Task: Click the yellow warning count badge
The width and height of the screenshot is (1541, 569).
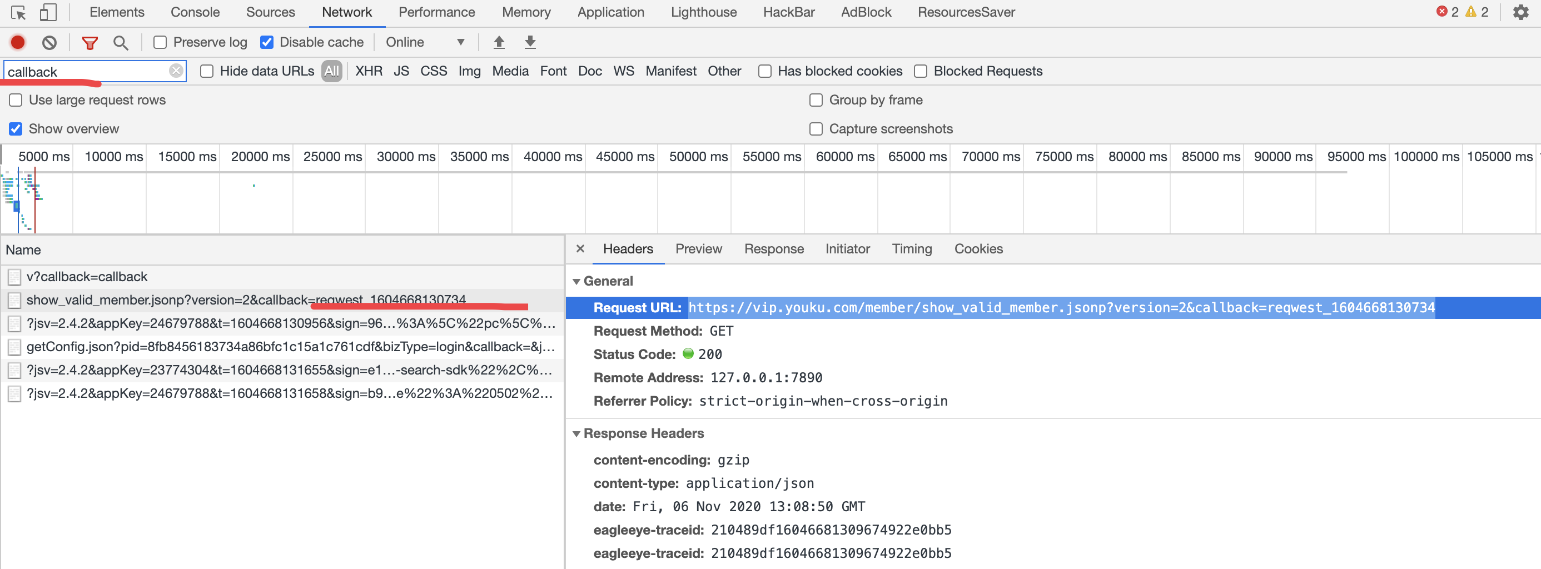Action: point(1477,12)
